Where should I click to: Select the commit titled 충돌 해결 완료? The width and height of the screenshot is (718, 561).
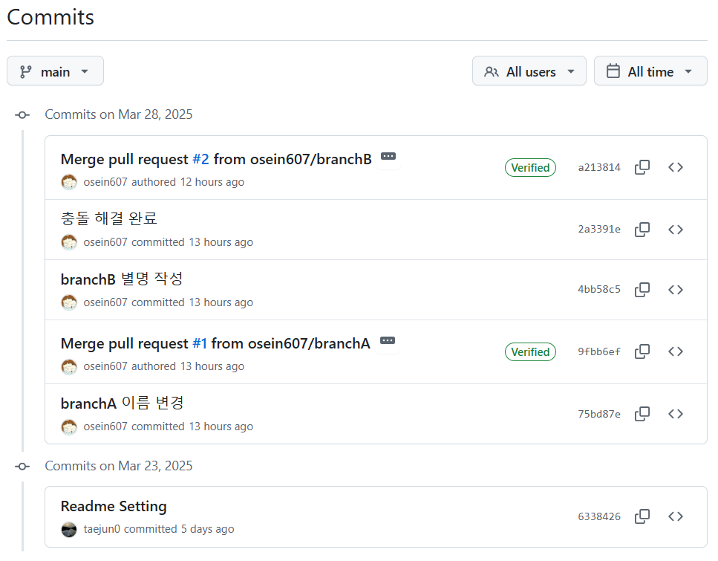click(x=110, y=219)
